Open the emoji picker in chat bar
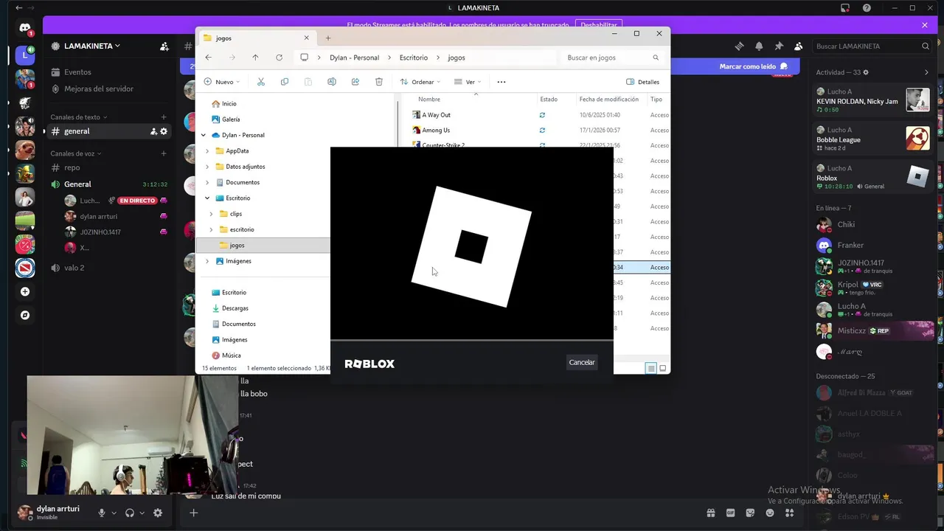 [x=770, y=513]
